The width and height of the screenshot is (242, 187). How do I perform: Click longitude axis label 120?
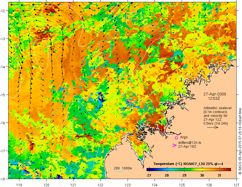pos(46,185)
